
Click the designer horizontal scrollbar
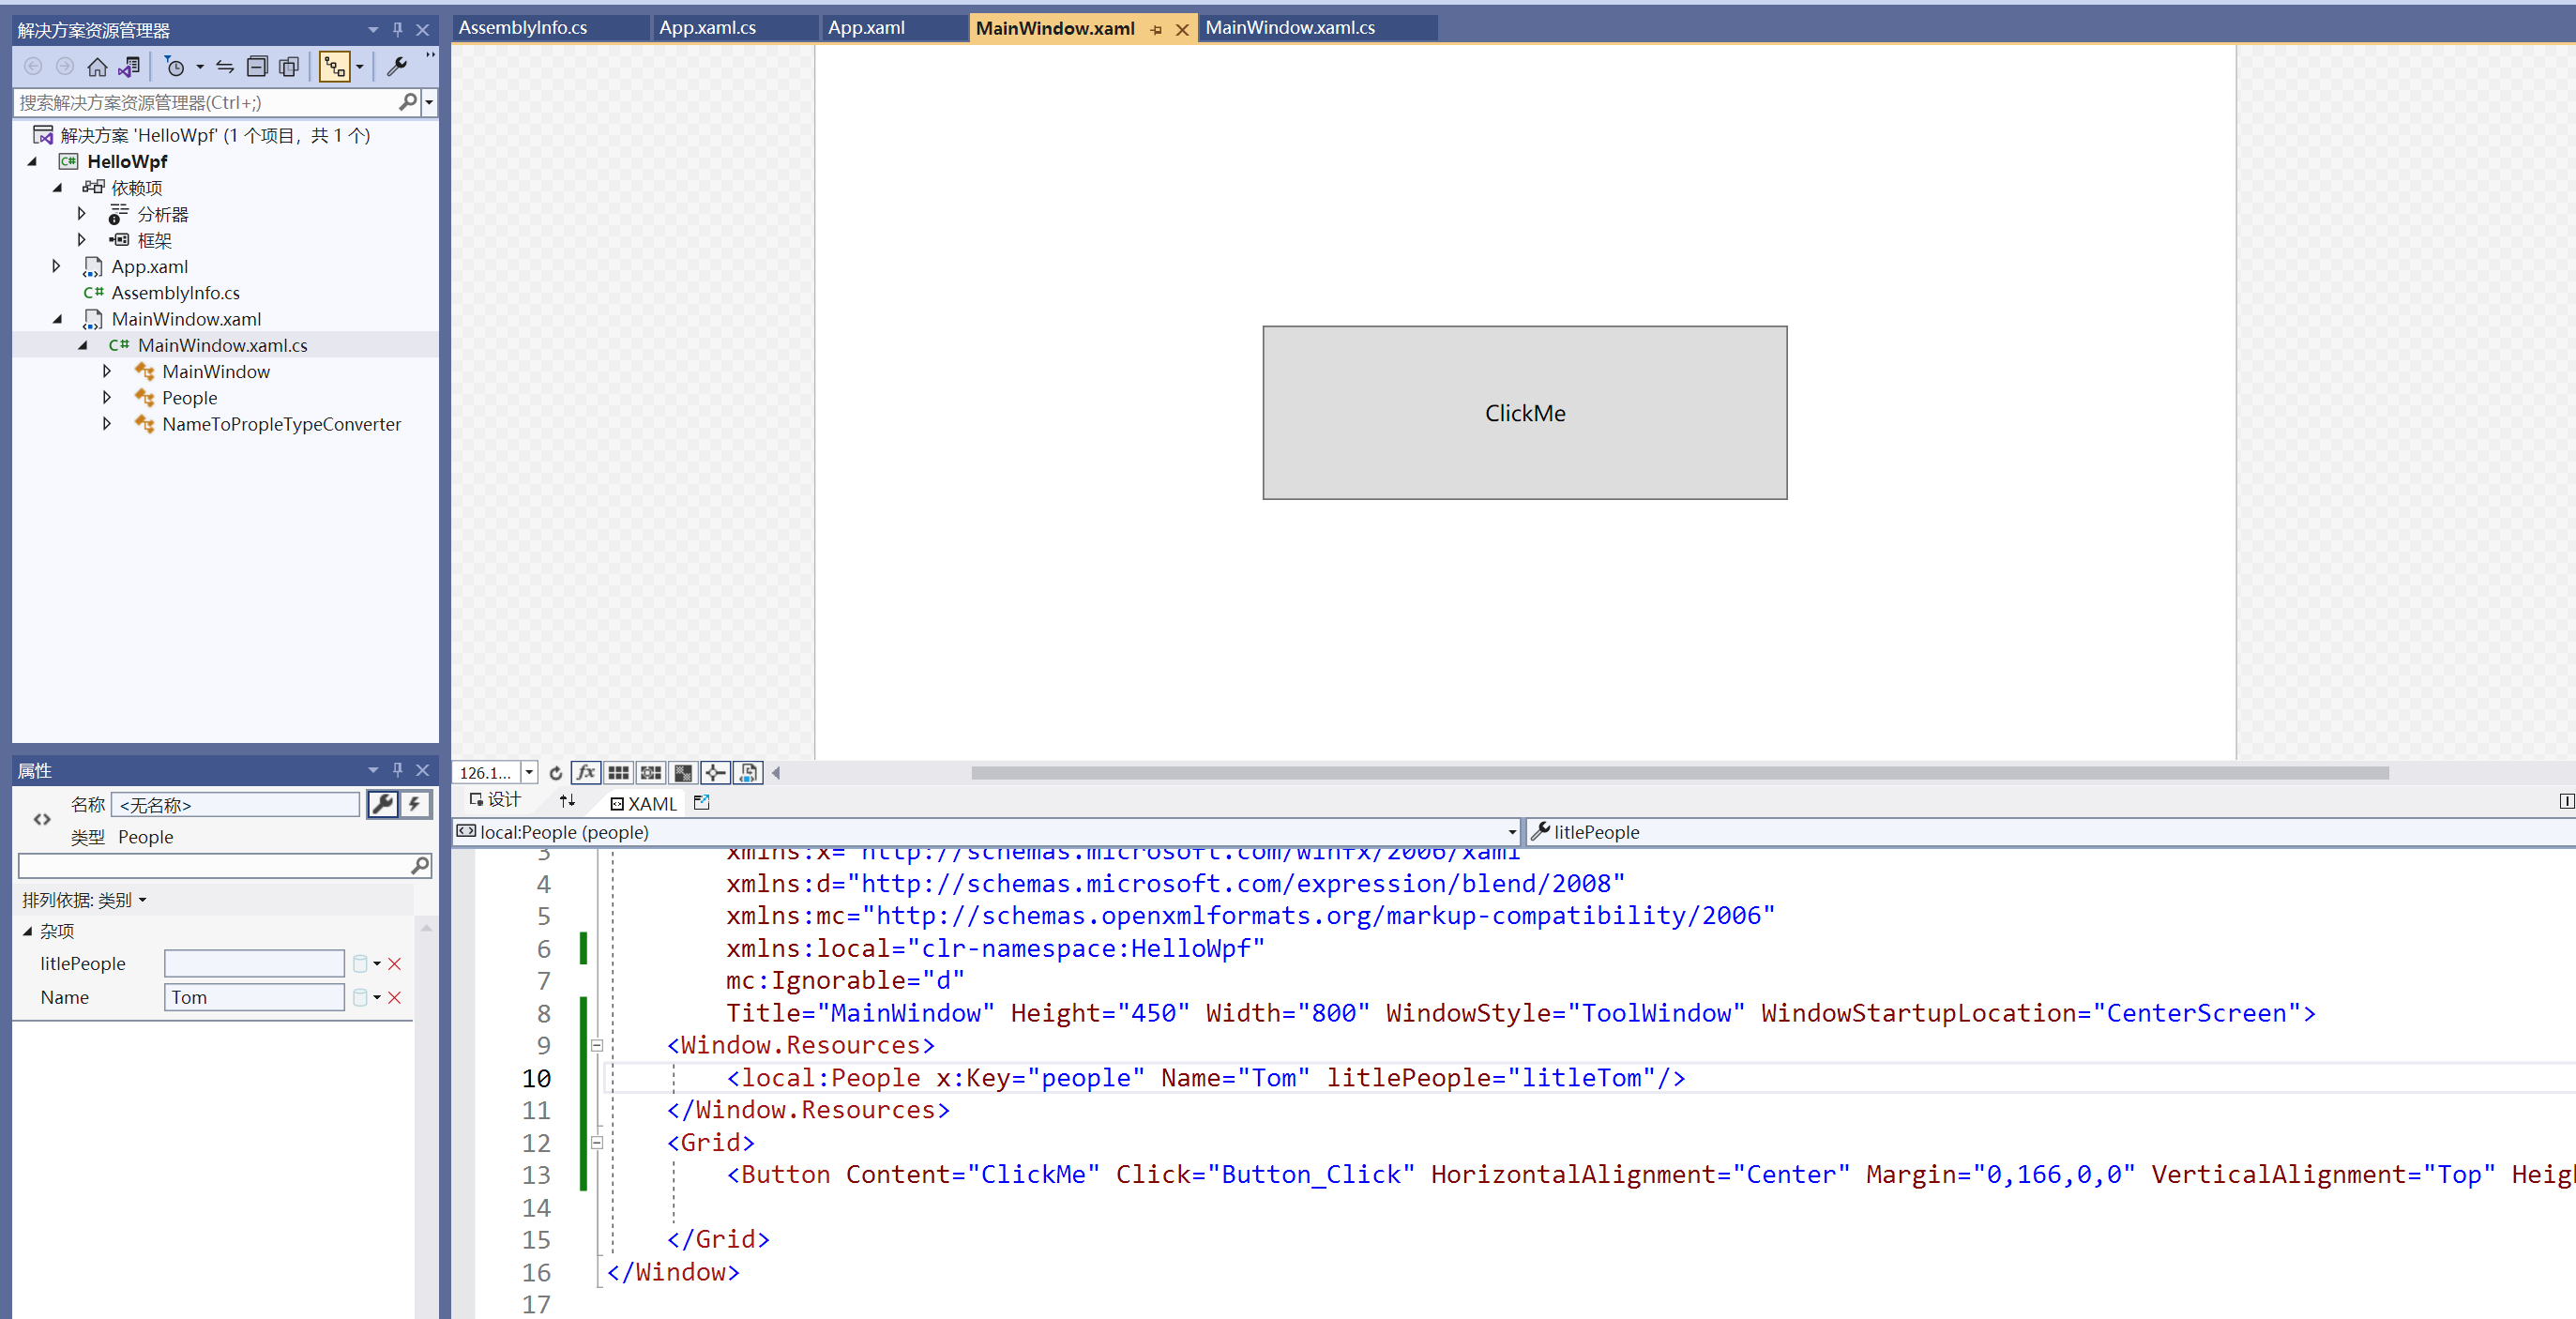[x=1679, y=773]
